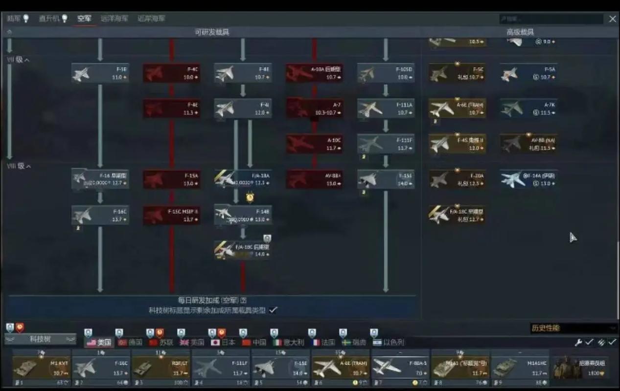Switch to the 近岸海军 tab
The image size is (620, 391).
(151, 19)
